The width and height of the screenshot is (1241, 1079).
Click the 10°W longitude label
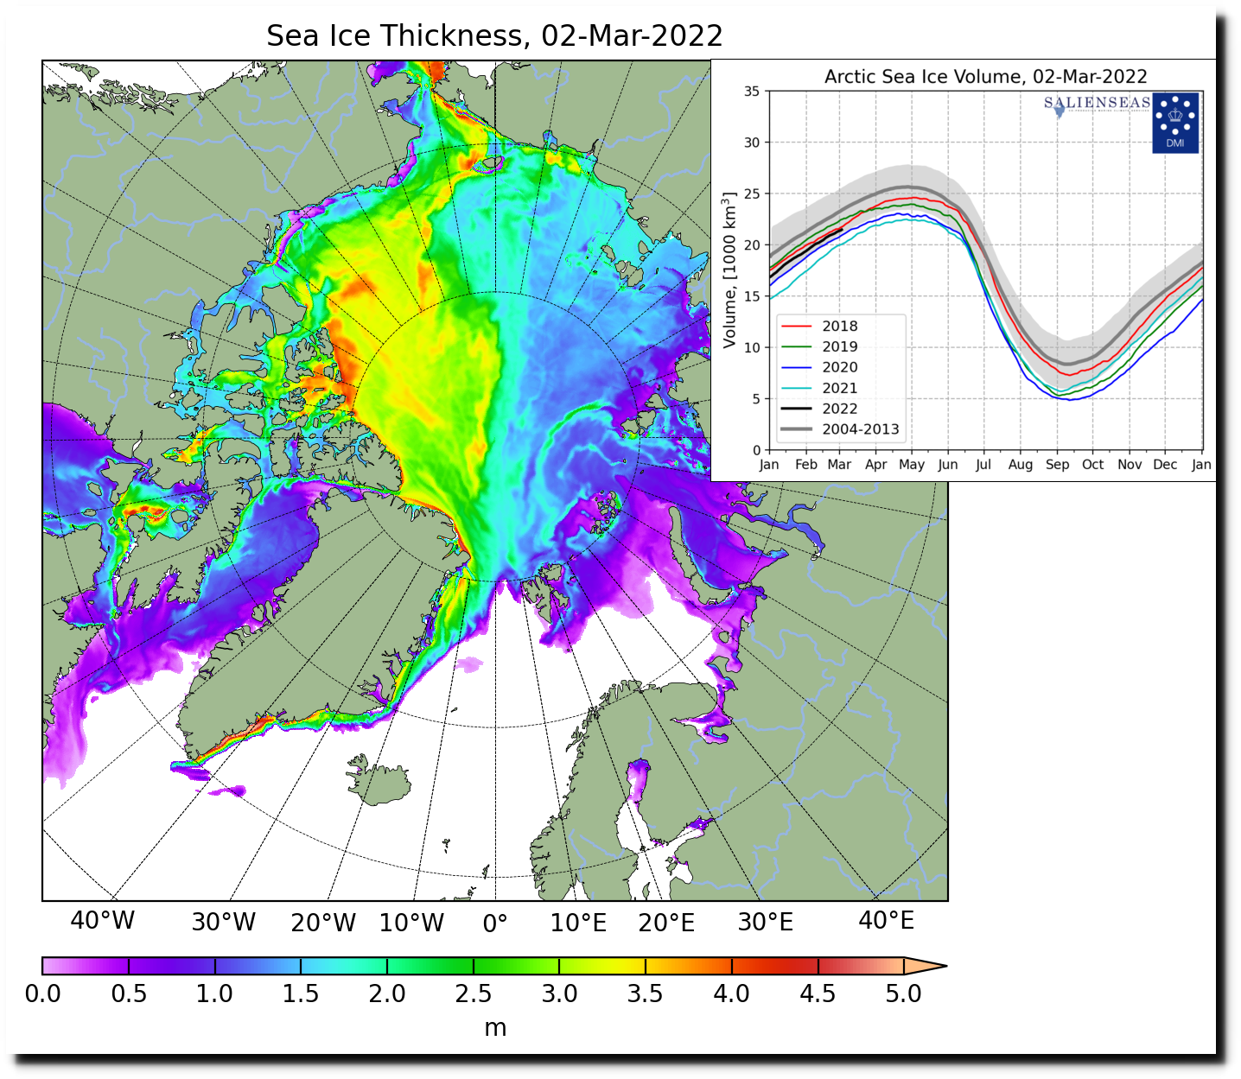coord(411,923)
